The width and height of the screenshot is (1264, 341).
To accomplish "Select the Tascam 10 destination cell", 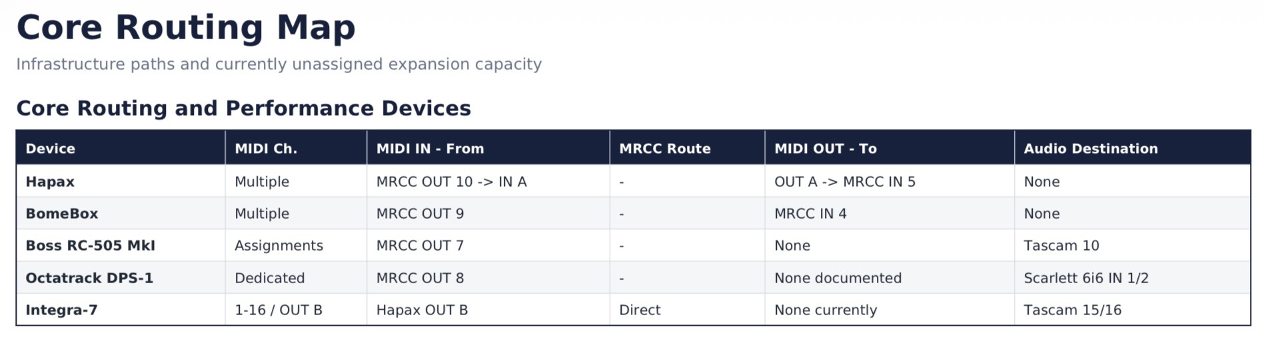I will click(1132, 245).
